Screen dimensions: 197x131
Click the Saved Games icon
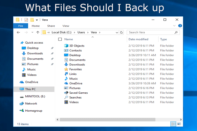(x=66, y=93)
